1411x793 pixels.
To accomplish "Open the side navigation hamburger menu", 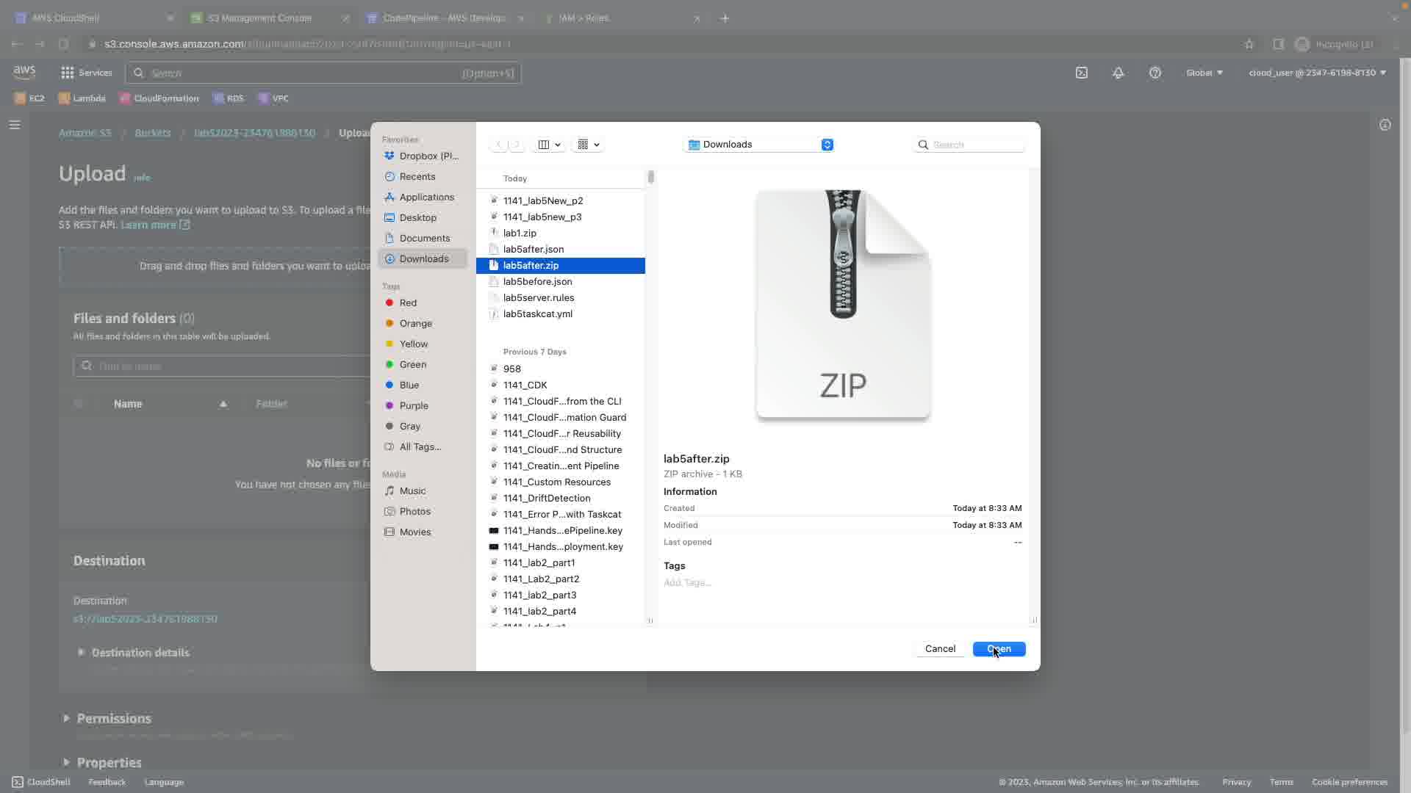I will pos(15,125).
